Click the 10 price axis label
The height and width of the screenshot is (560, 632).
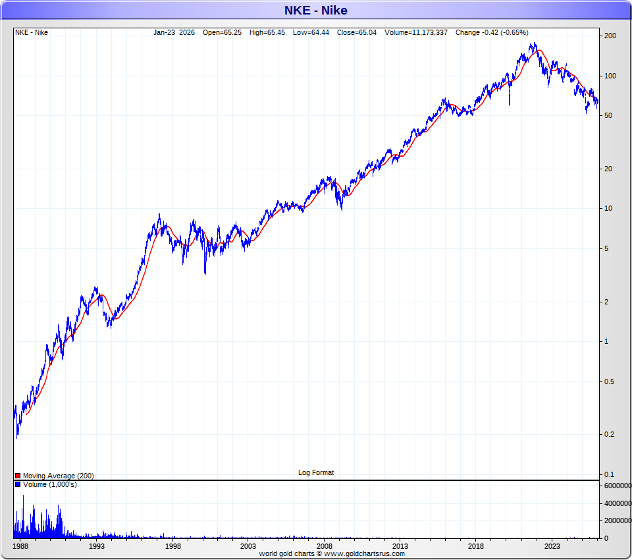[x=608, y=209]
